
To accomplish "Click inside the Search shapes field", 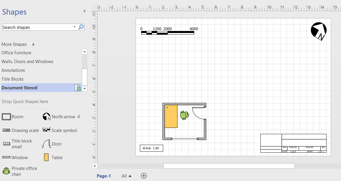I will 35,27.
